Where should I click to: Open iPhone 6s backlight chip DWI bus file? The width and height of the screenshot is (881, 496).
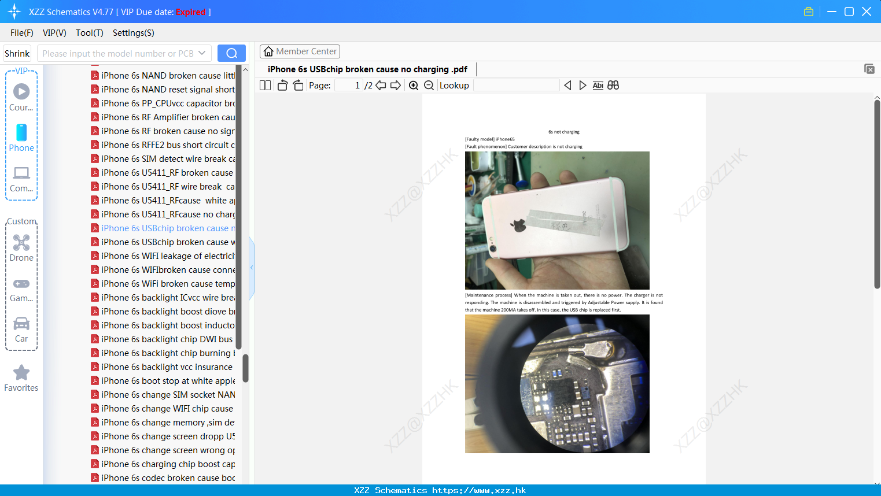[162, 339]
